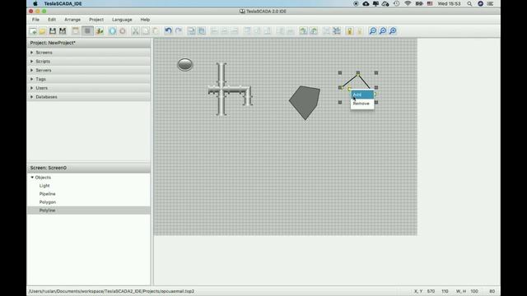
Task: Click the Save floppy disk icon
Action: point(53,31)
